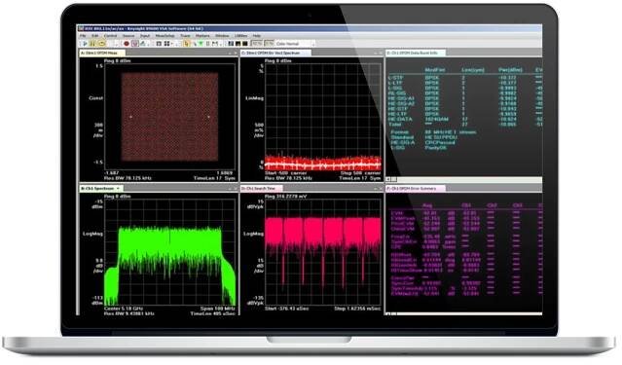This screenshot has width=622, height=365.
Task: Select the D: Ch1 Search Time tab
Action: (262, 189)
